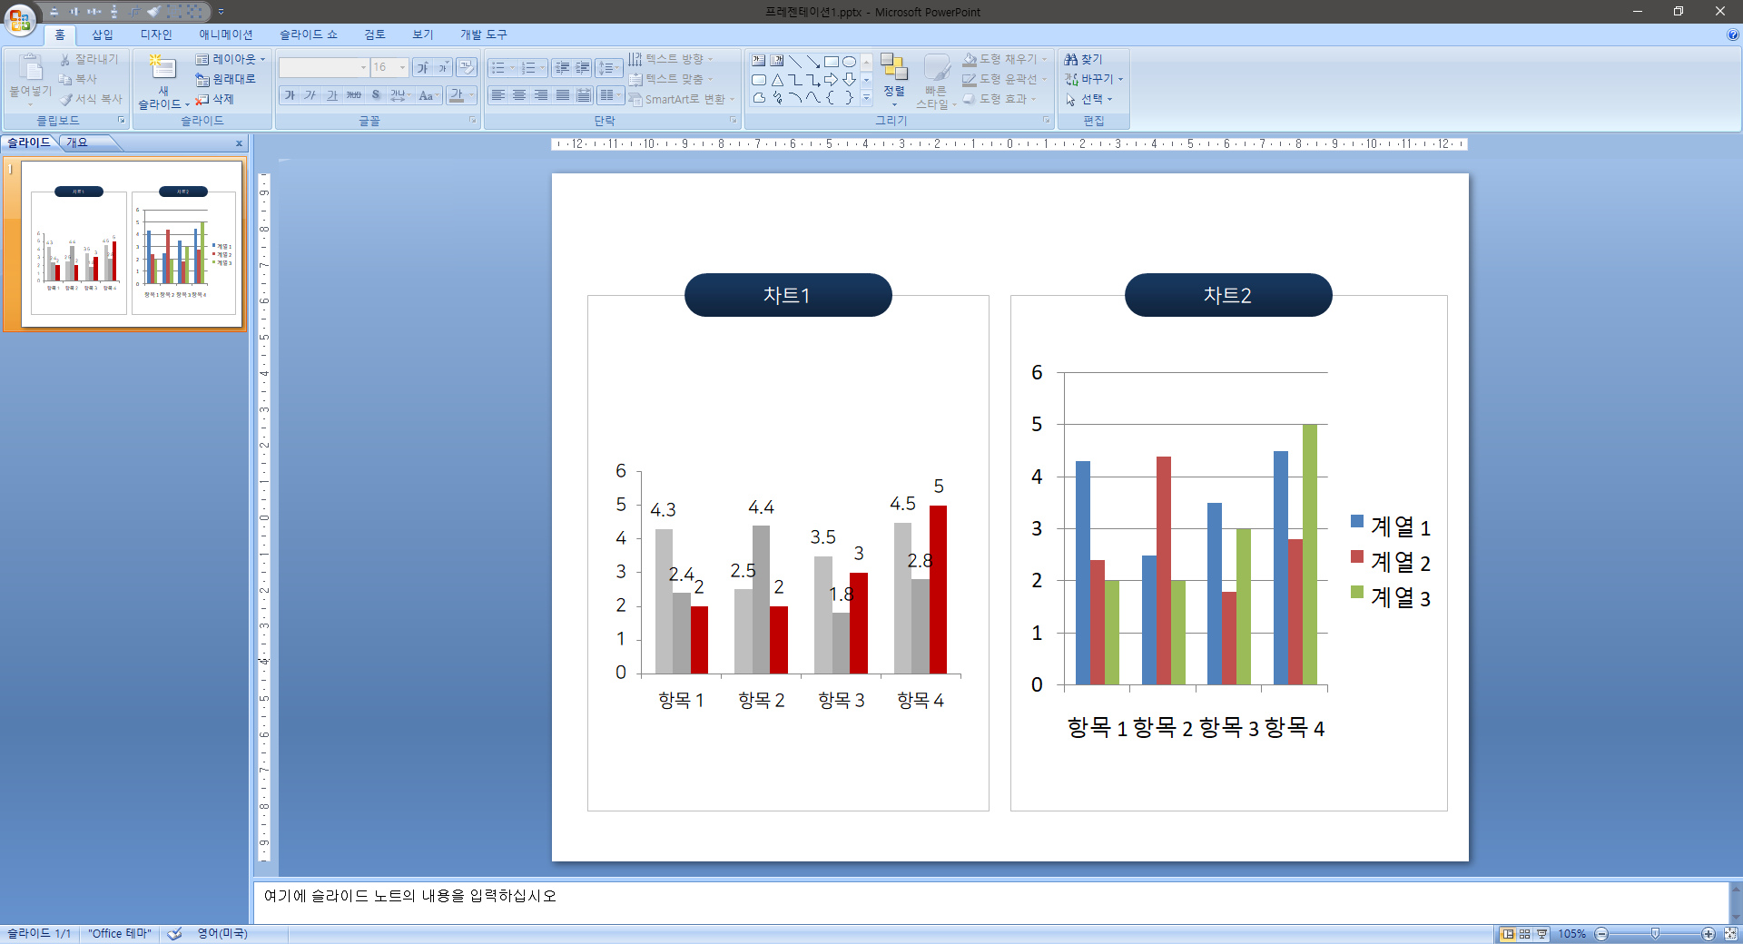This screenshot has width=1743, height=944.
Task: Select the right block arrow shape
Action: click(832, 80)
